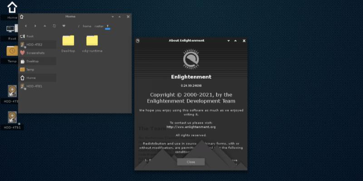Click the Back arrow in file manager toolbar

pyautogui.click(x=26, y=26)
